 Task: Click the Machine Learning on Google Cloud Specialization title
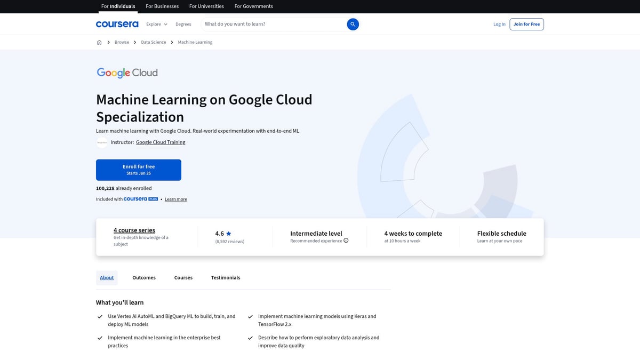pyautogui.click(x=204, y=108)
